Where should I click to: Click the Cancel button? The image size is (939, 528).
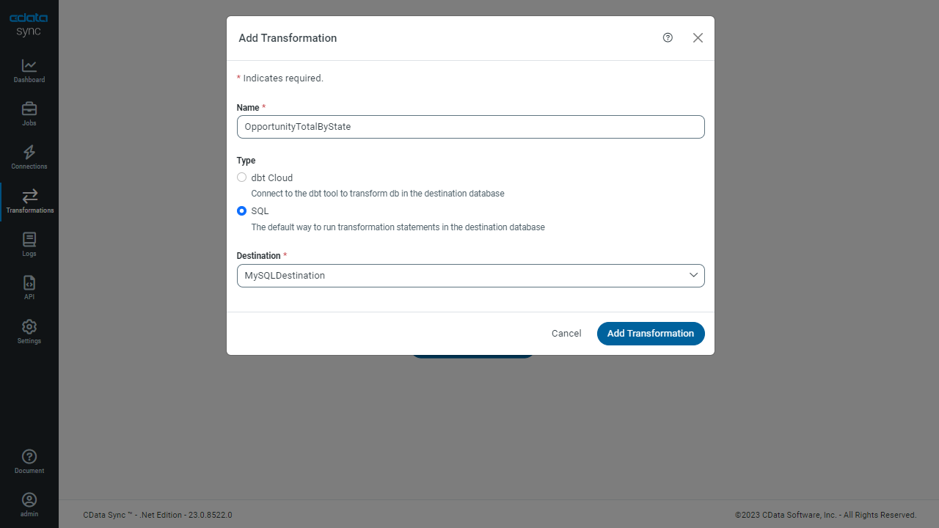pos(566,334)
